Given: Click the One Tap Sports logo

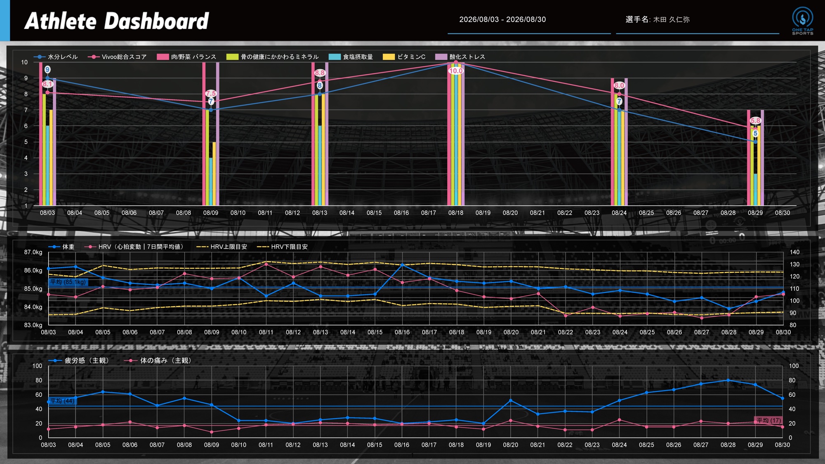Looking at the screenshot, I should coord(802,21).
